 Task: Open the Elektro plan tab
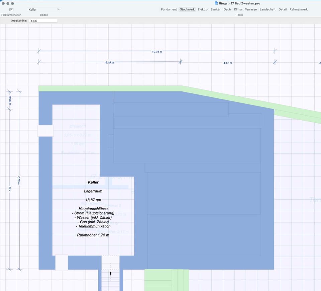click(203, 9)
